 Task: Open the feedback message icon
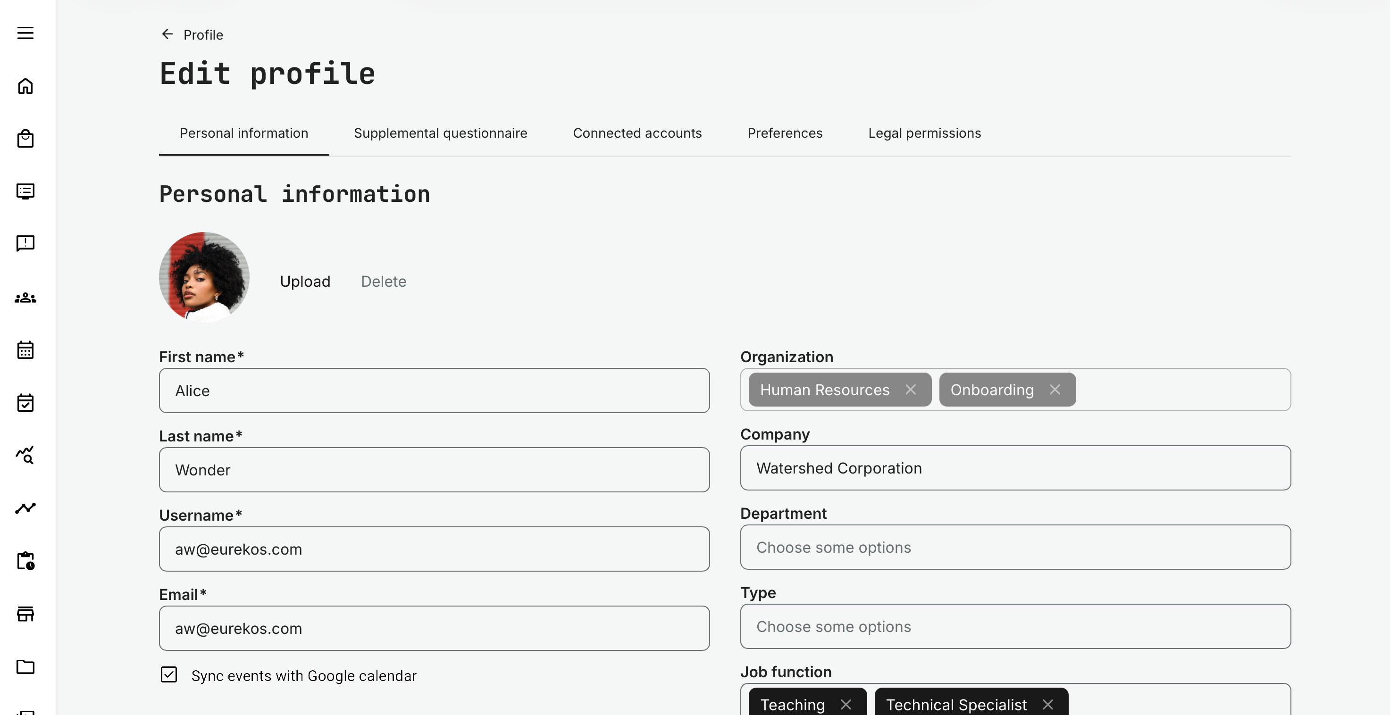tap(25, 243)
